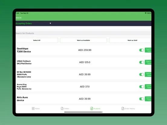Toggle availability for Airis Aura device
The image size is (167, 125).
pos(142,99)
